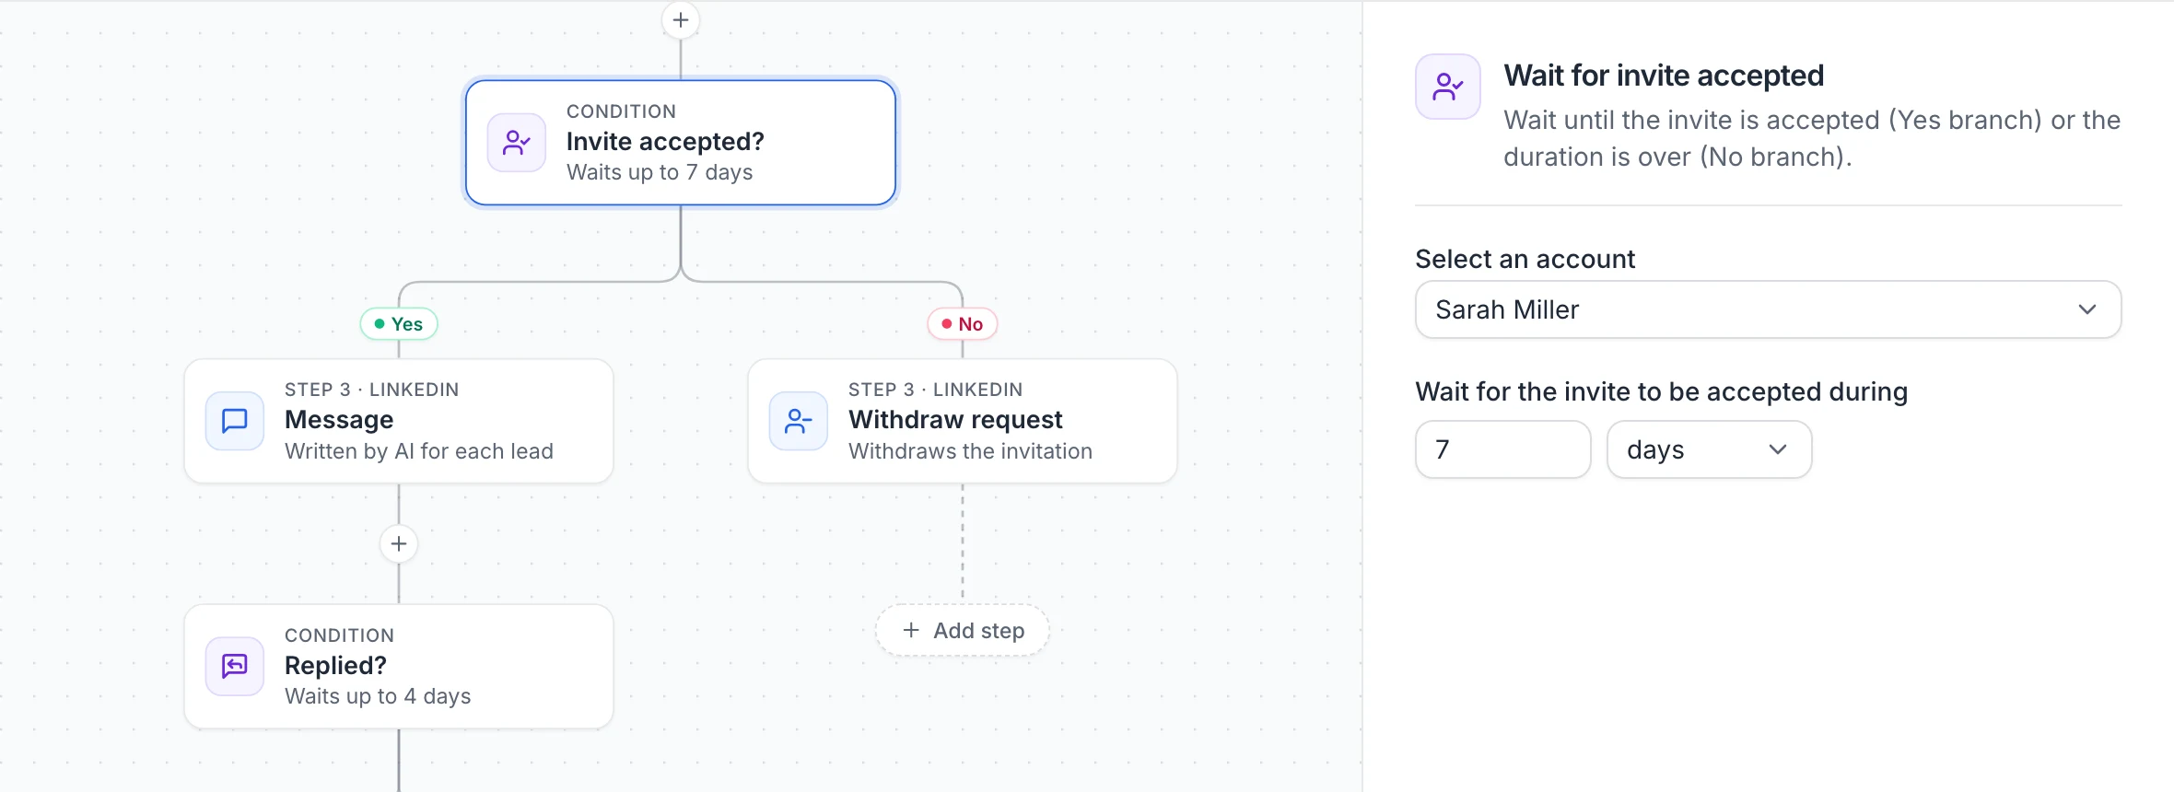Click the plus button below Message step
Image resolution: width=2174 pixels, height=792 pixels.
399,544
